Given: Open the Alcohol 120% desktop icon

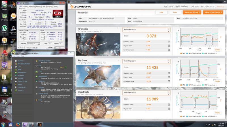Looking at the screenshot, I should (x=4, y=54).
